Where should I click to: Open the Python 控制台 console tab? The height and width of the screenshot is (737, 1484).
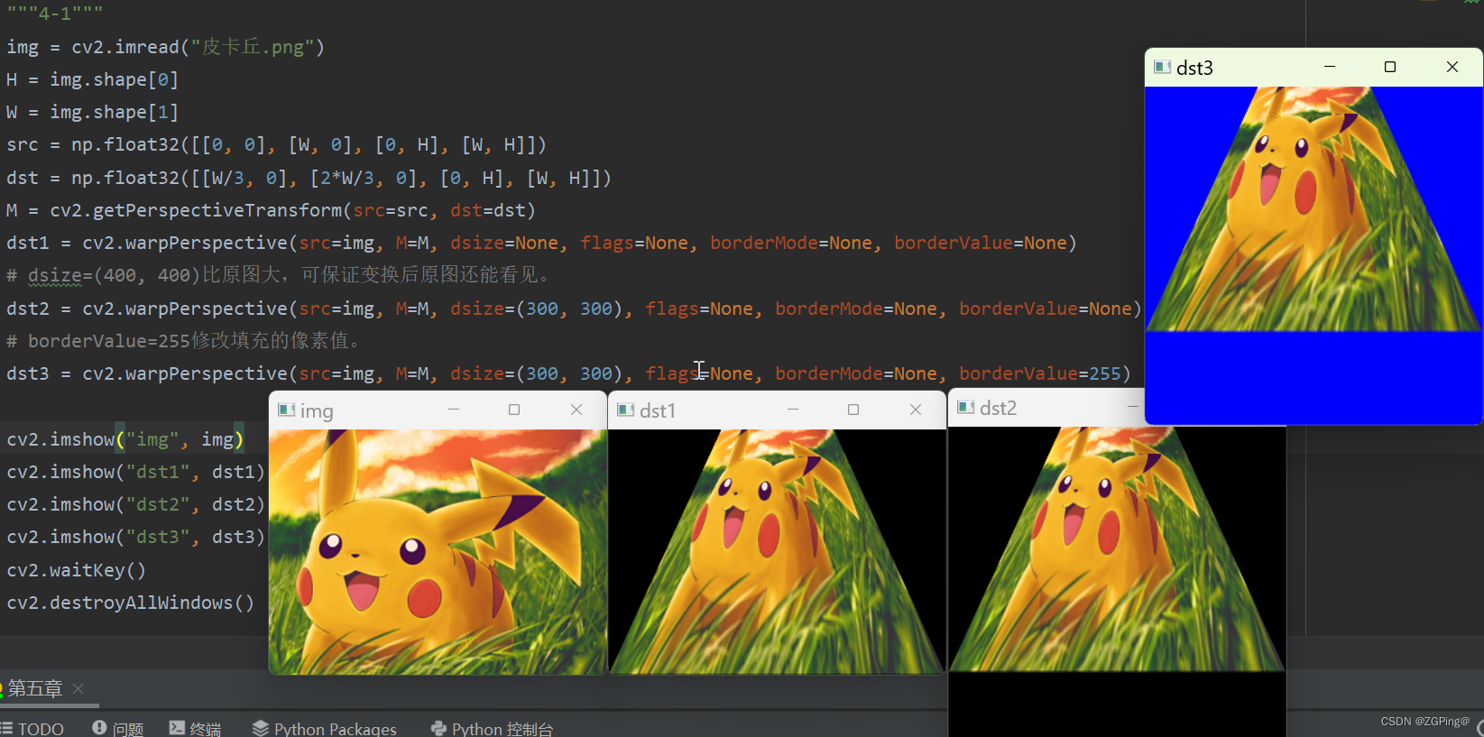pos(492,728)
